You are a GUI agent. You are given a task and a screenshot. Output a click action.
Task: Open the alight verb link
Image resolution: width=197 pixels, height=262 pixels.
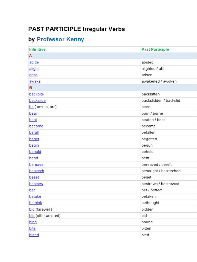[x=34, y=69]
